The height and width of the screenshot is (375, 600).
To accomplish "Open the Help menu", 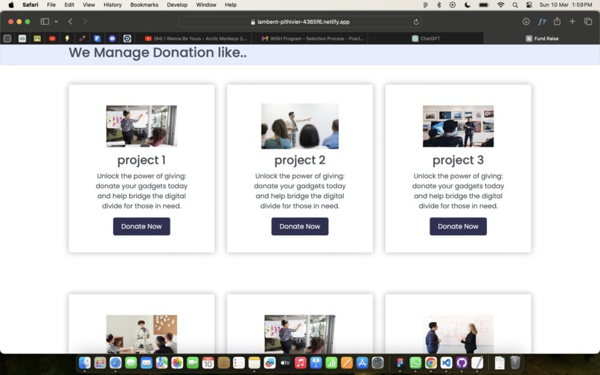I will click(230, 4).
